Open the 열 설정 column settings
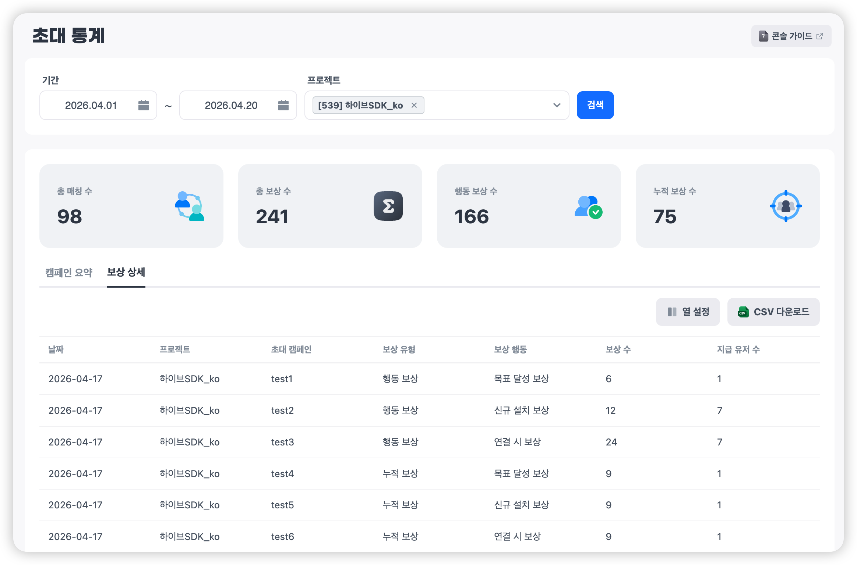The image size is (857, 565). (x=688, y=312)
